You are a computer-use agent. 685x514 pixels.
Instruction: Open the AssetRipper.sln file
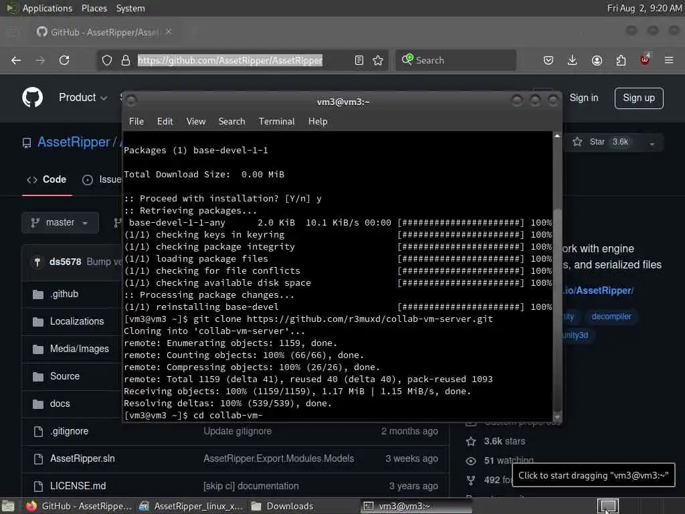(82, 459)
